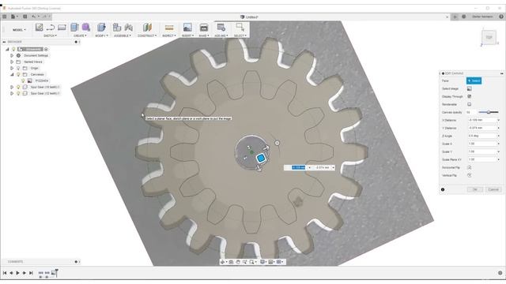Screen dimensions: 506x284
Task: Click the Finish Sketch arrow icon
Action: tap(51, 28)
